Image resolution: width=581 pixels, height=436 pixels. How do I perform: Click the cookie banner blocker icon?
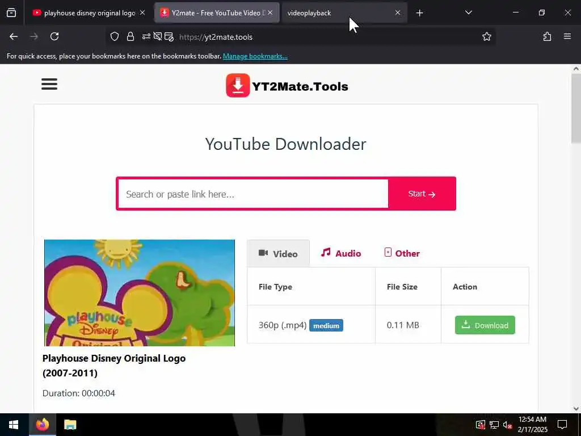click(x=169, y=37)
